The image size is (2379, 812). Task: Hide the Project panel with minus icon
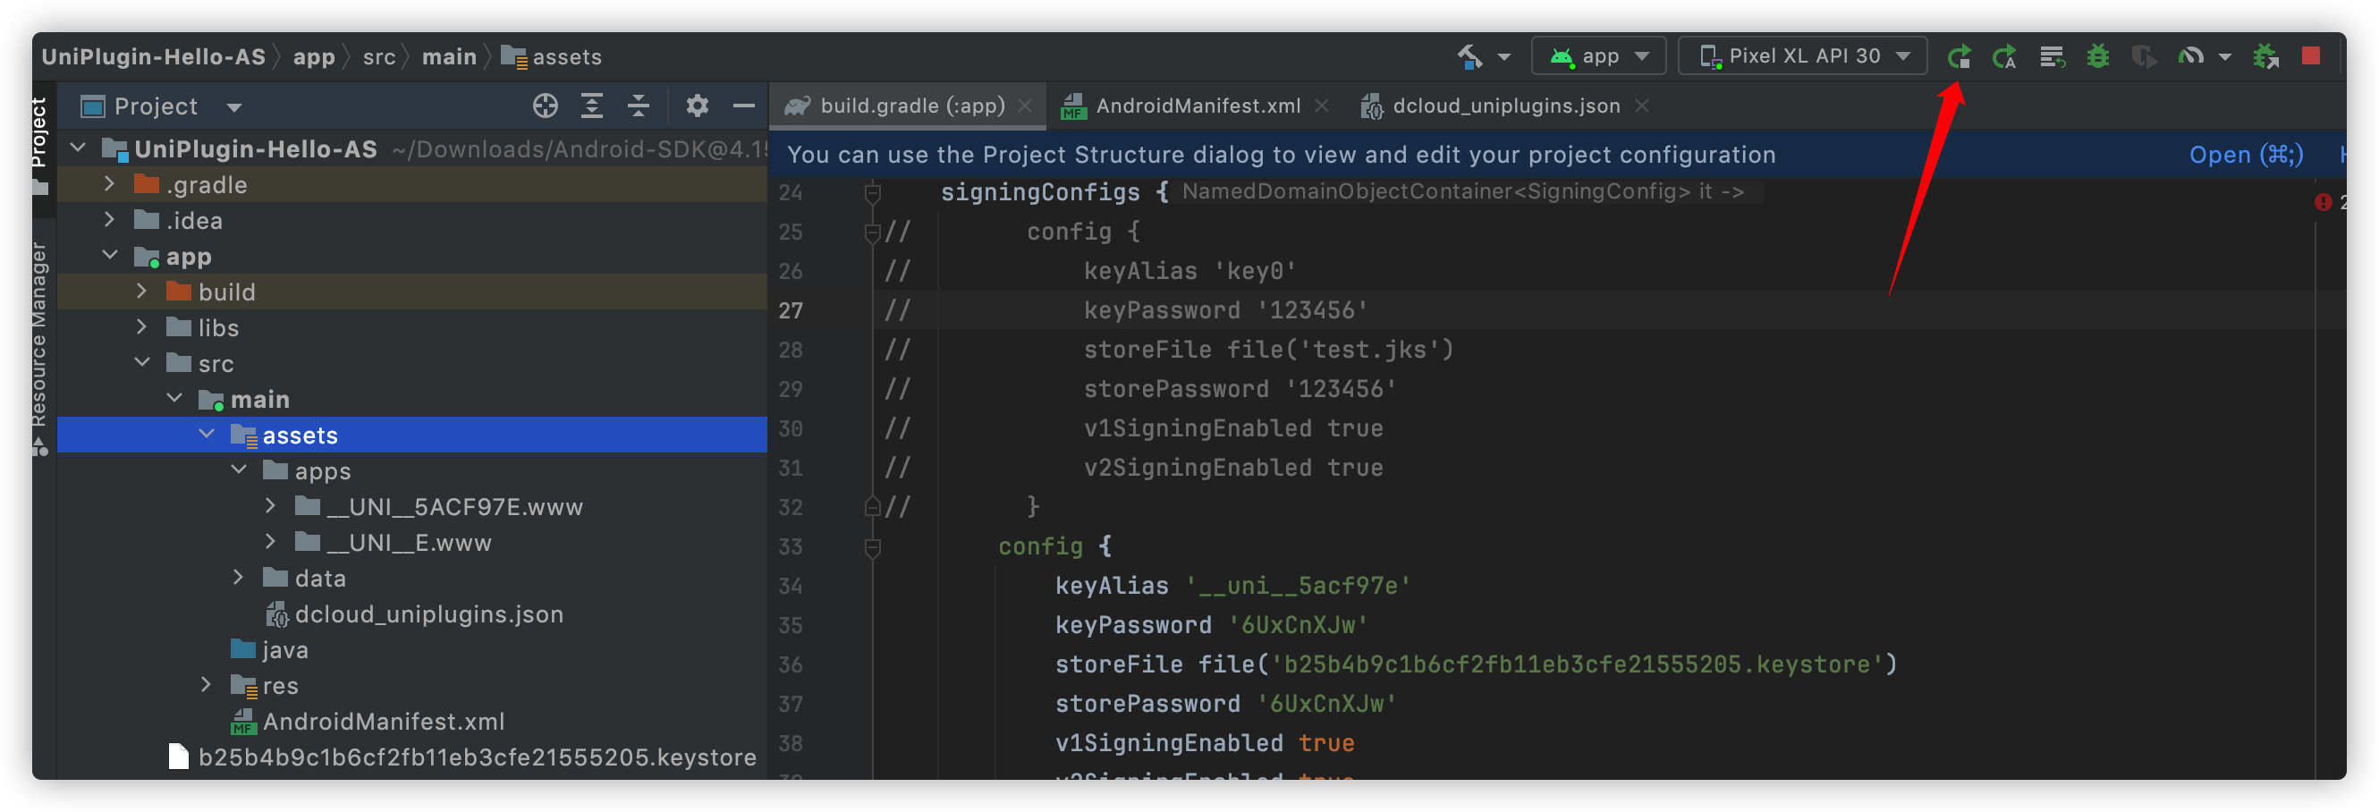pyautogui.click(x=743, y=106)
